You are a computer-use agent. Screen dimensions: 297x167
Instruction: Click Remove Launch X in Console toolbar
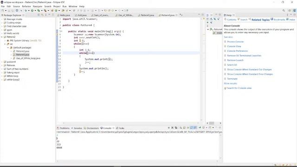click(172, 128)
